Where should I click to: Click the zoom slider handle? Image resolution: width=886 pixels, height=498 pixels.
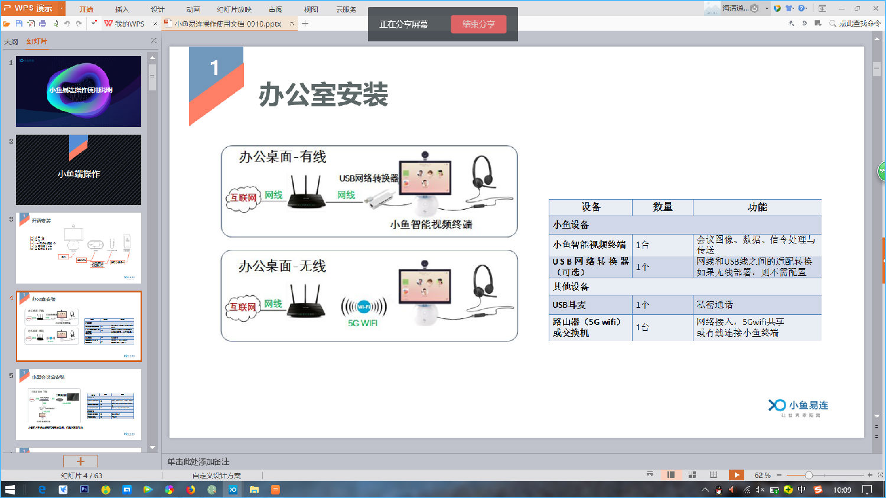pyautogui.click(x=809, y=475)
